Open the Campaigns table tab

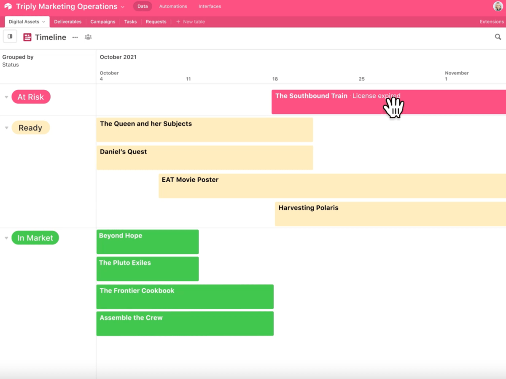point(102,21)
